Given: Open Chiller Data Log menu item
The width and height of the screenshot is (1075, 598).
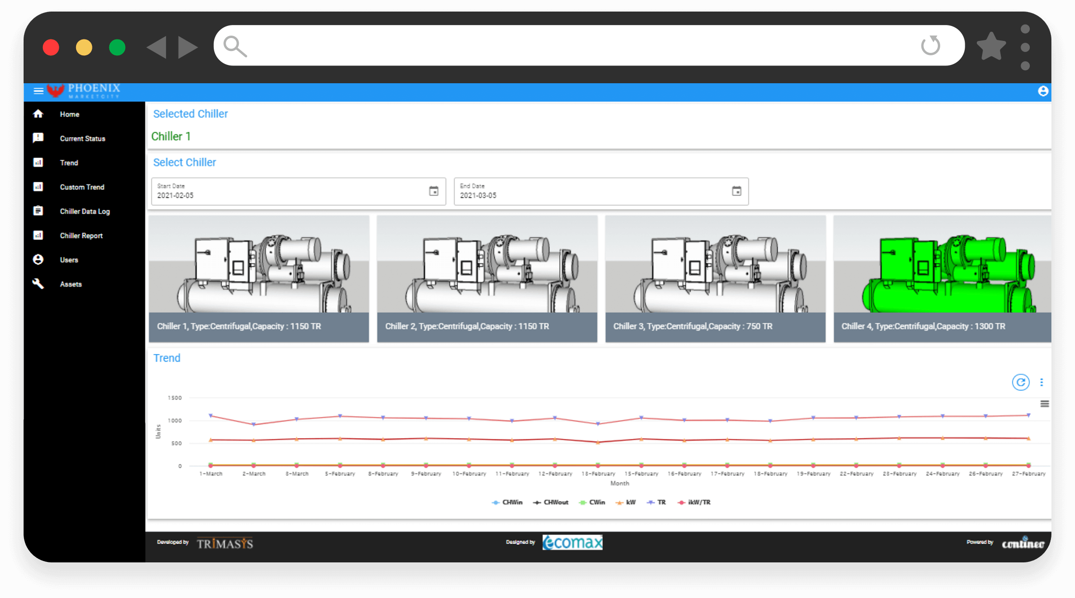Looking at the screenshot, I should click(x=84, y=211).
